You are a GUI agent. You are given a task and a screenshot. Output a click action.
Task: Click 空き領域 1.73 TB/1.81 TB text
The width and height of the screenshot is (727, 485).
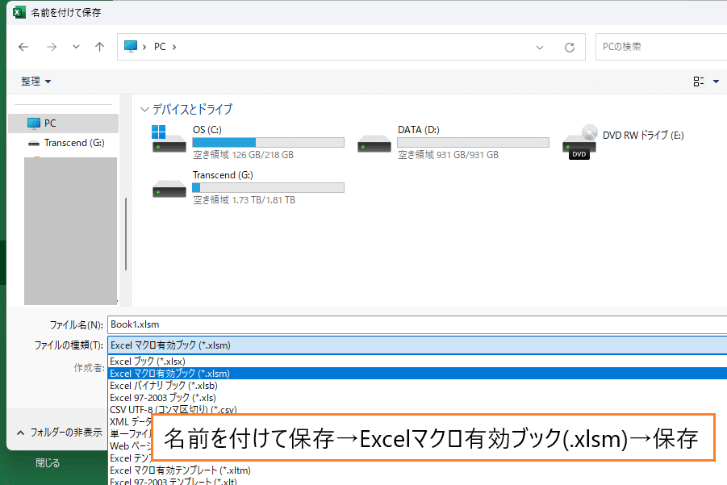244,200
